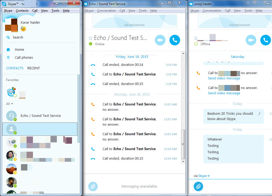The height and width of the screenshot is (196, 272).
Task: Click the hang-up icon beside 'Call ended, duration 00:14'
Action: [93, 65]
